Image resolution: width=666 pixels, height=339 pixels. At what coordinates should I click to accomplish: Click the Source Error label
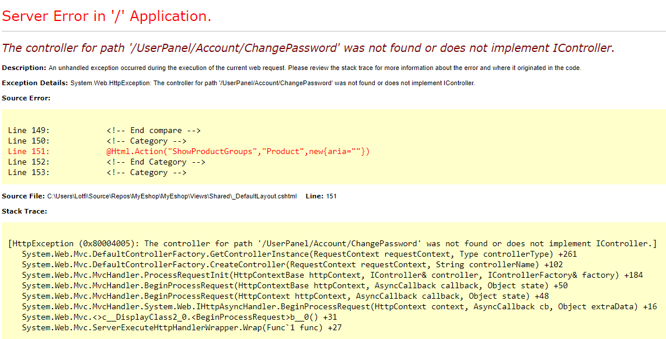tap(26, 98)
